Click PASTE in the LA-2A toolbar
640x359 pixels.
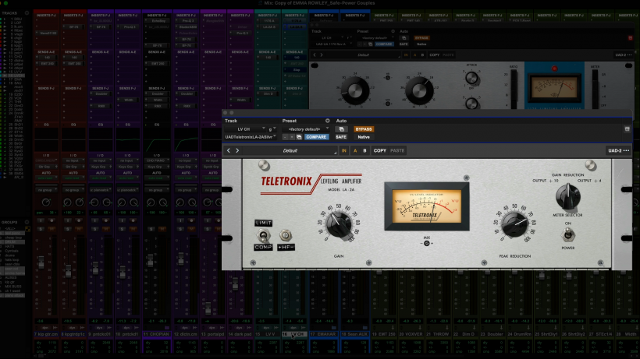pos(397,150)
